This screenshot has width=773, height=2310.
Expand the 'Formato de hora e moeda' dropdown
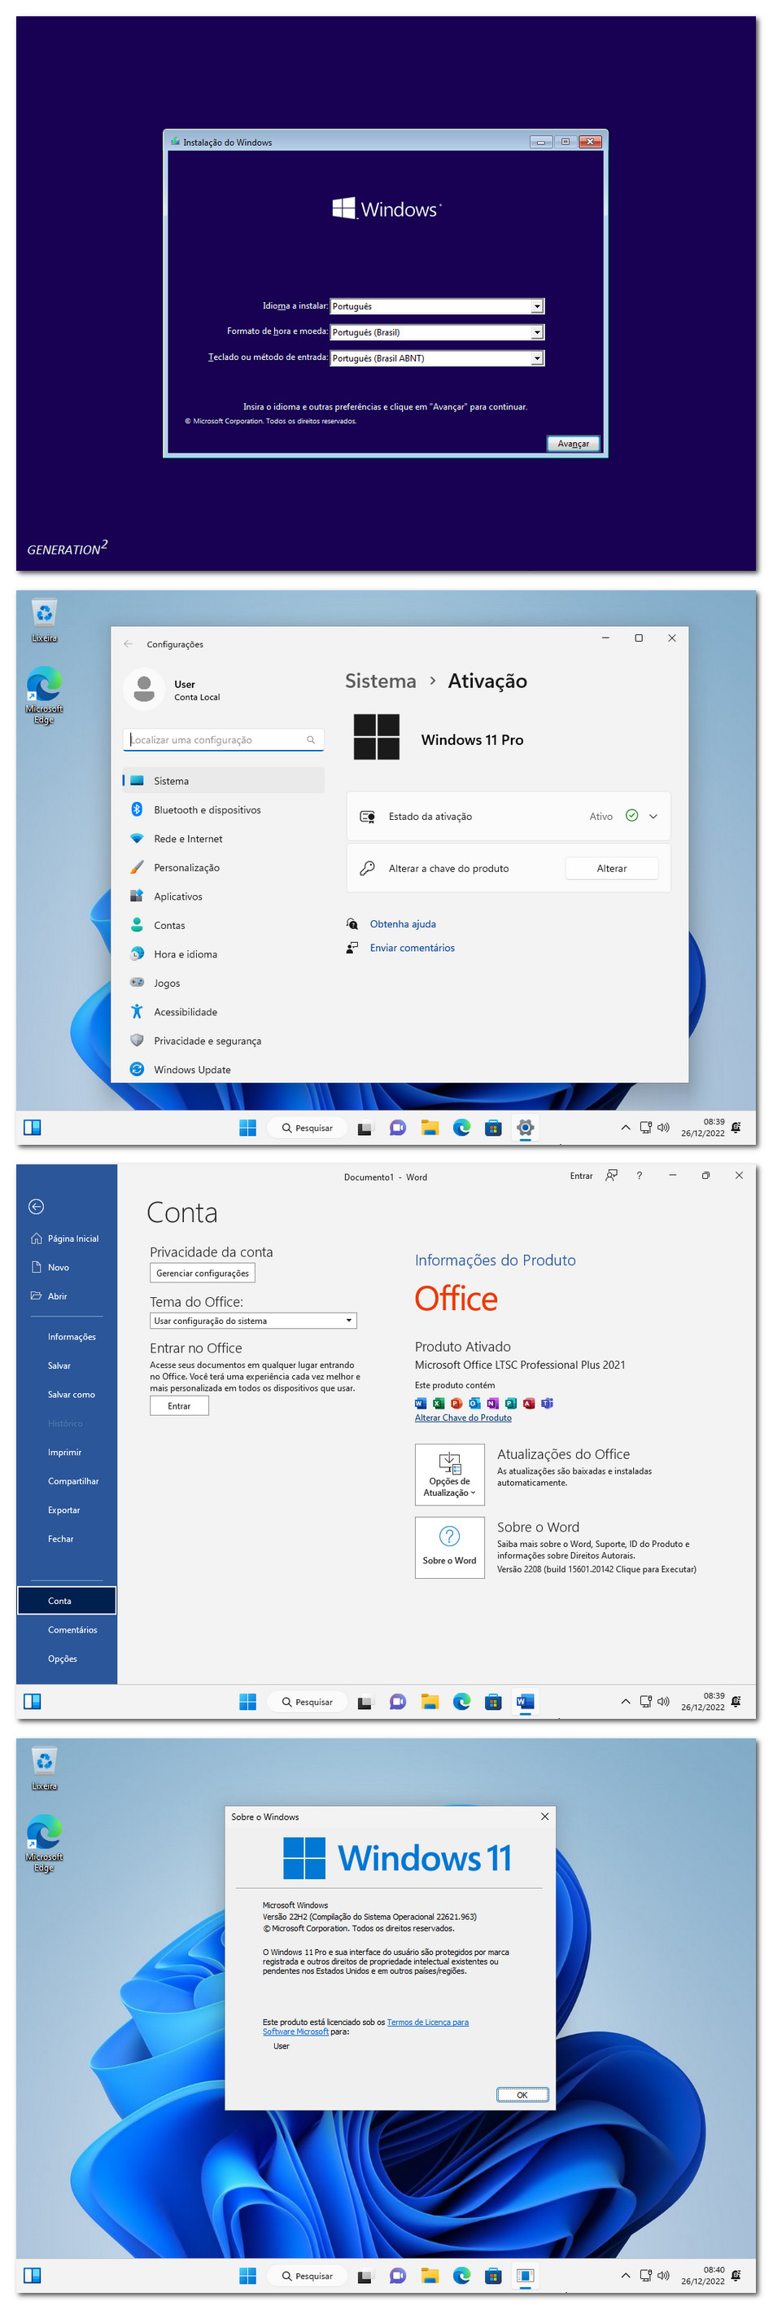pyautogui.click(x=437, y=333)
